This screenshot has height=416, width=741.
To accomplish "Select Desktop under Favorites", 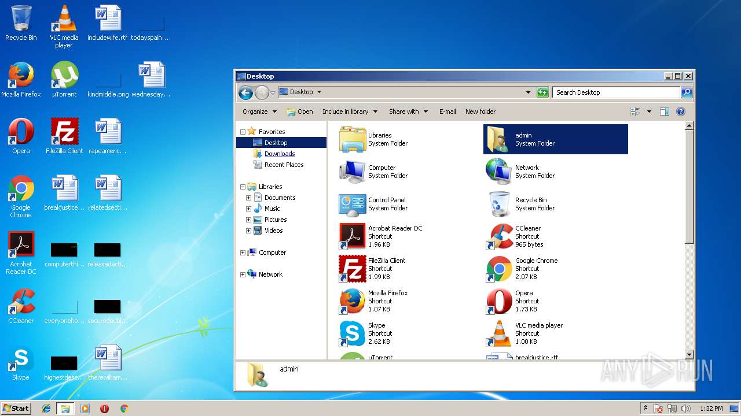I will [x=276, y=143].
